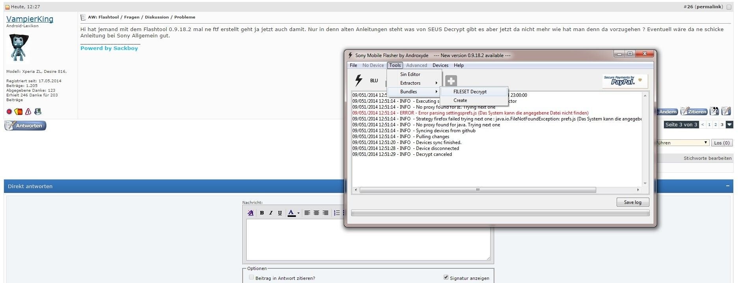Viewport: 740px width, 283px height.
Task: Choose FILESET Decrypt from Bundles submenu
Action: [x=474, y=92]
